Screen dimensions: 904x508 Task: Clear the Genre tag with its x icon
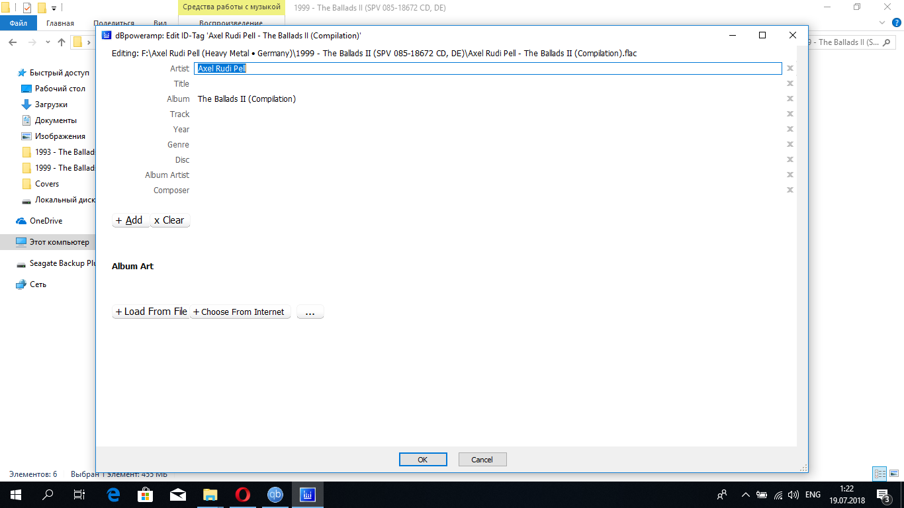790,144
